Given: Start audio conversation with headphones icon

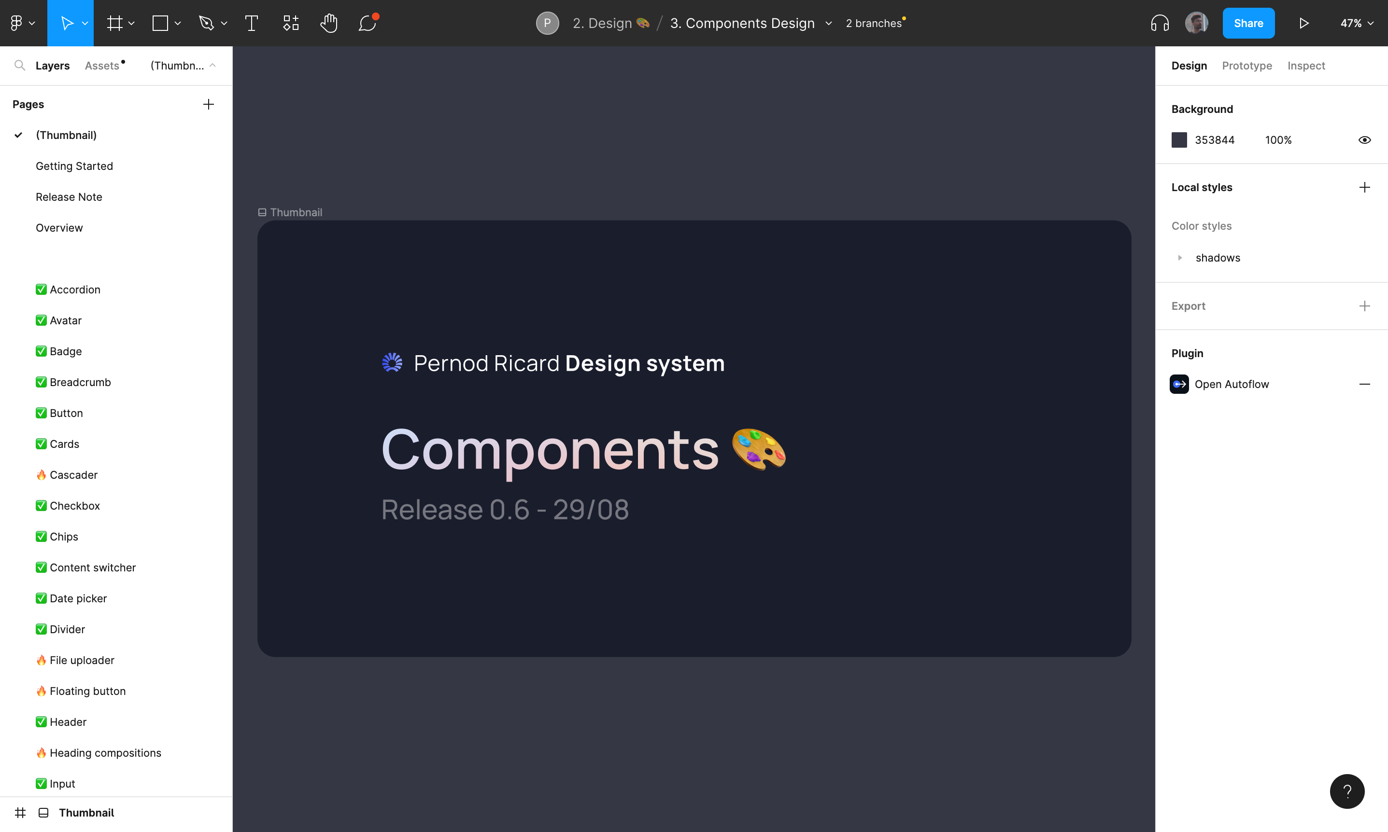Looking at the screenshot, I should click(1159, 23).
